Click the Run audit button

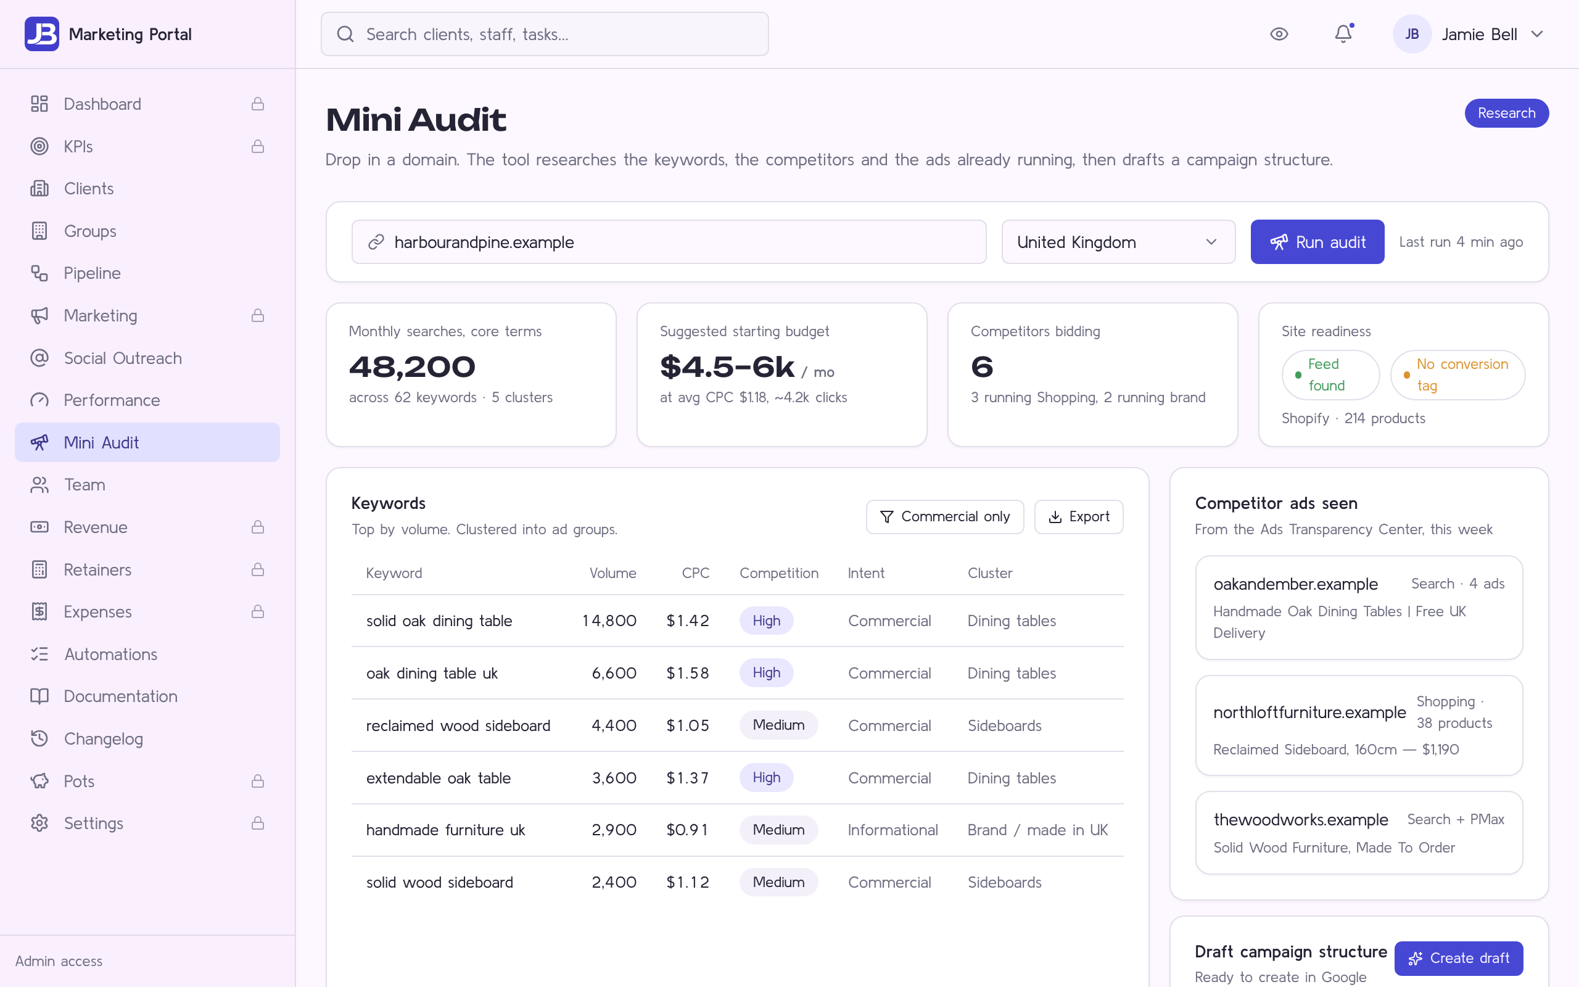(1317, 242)
